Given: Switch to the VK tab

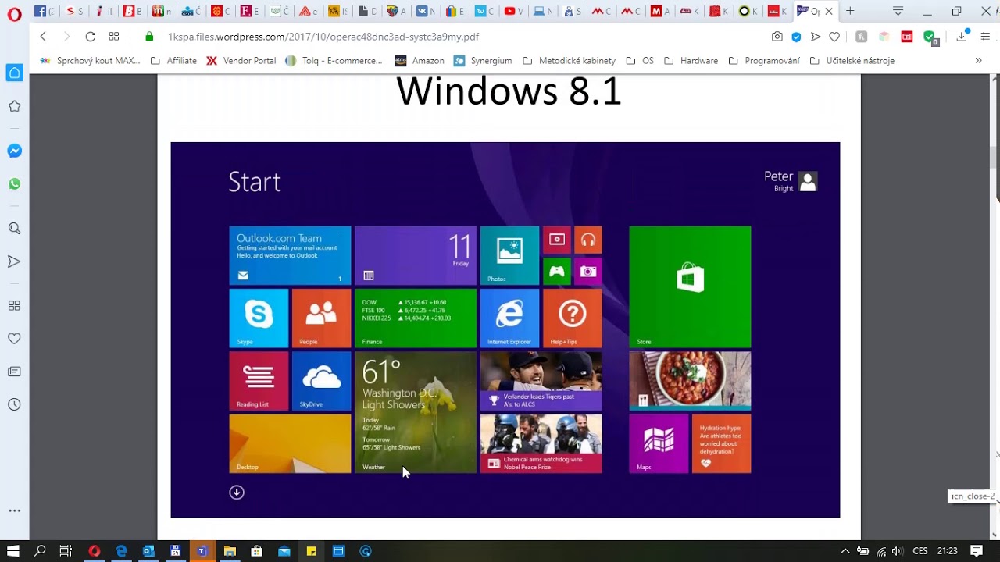Looking at the screenshot, I should tap(425, 11).
